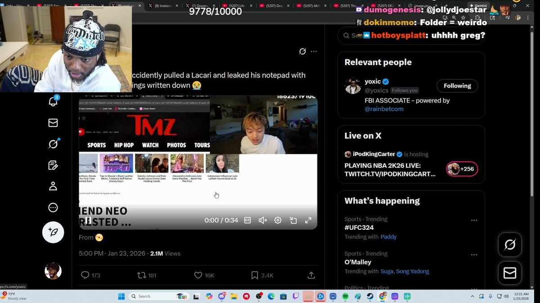Open the O'Malley trending topic
540x303 pixels.
(x=358, y=262)
